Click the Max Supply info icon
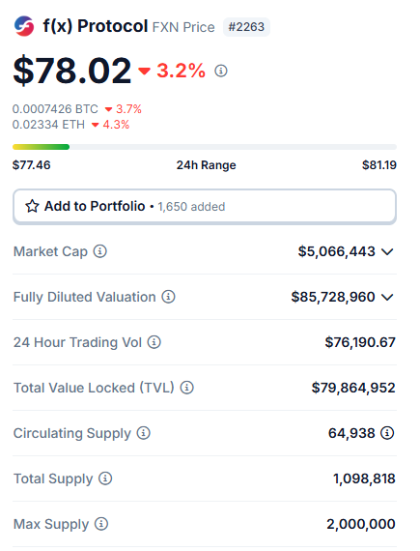Screen dimensions: 420x551 (101, 524)
